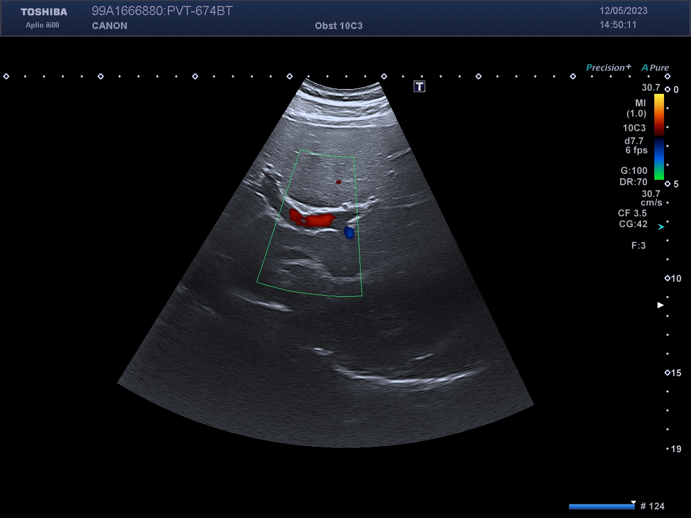Click the Toshiba logo in header
691x518 pixels.
coord(44,12)
